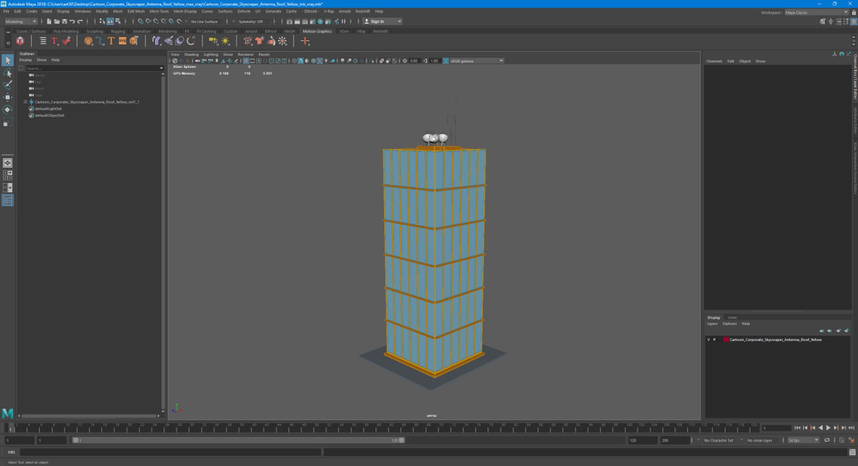Open the Maya Classic workspace dropdown
This screenshot has height=466, width=858.
point(816,12)
